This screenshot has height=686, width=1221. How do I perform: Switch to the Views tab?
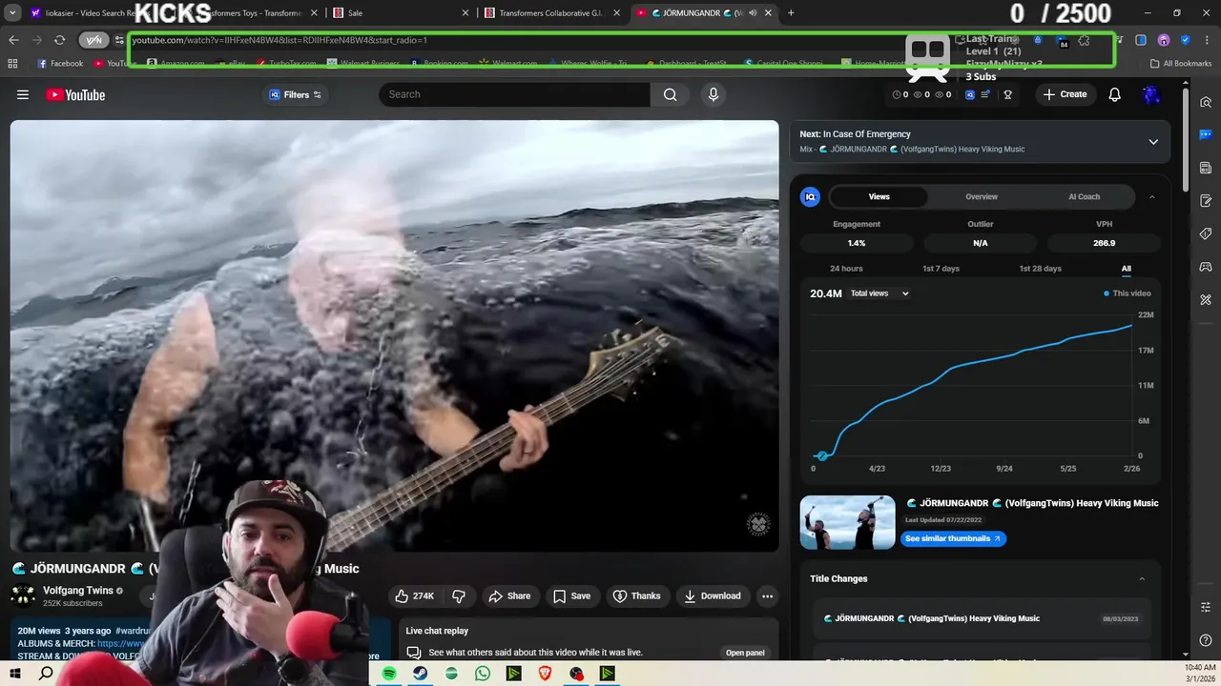click(x=879, y=196)
